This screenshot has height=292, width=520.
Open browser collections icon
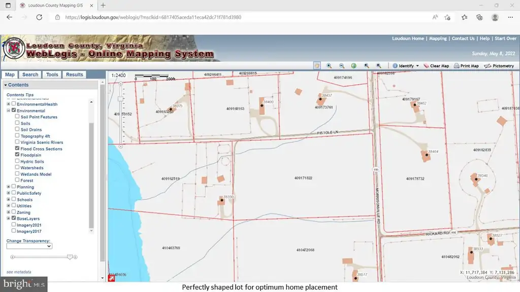(479, 17)
